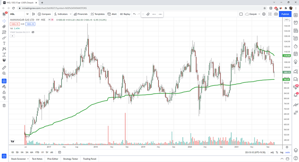Open the Help center question icon
The width and height of the screenshot is (299, 162).
tap(296, 158)
